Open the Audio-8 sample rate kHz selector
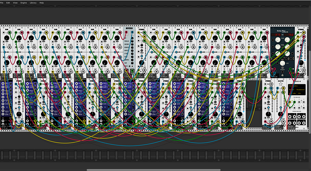The width and height of the screenshot is (311, 171). coord(293,93)
